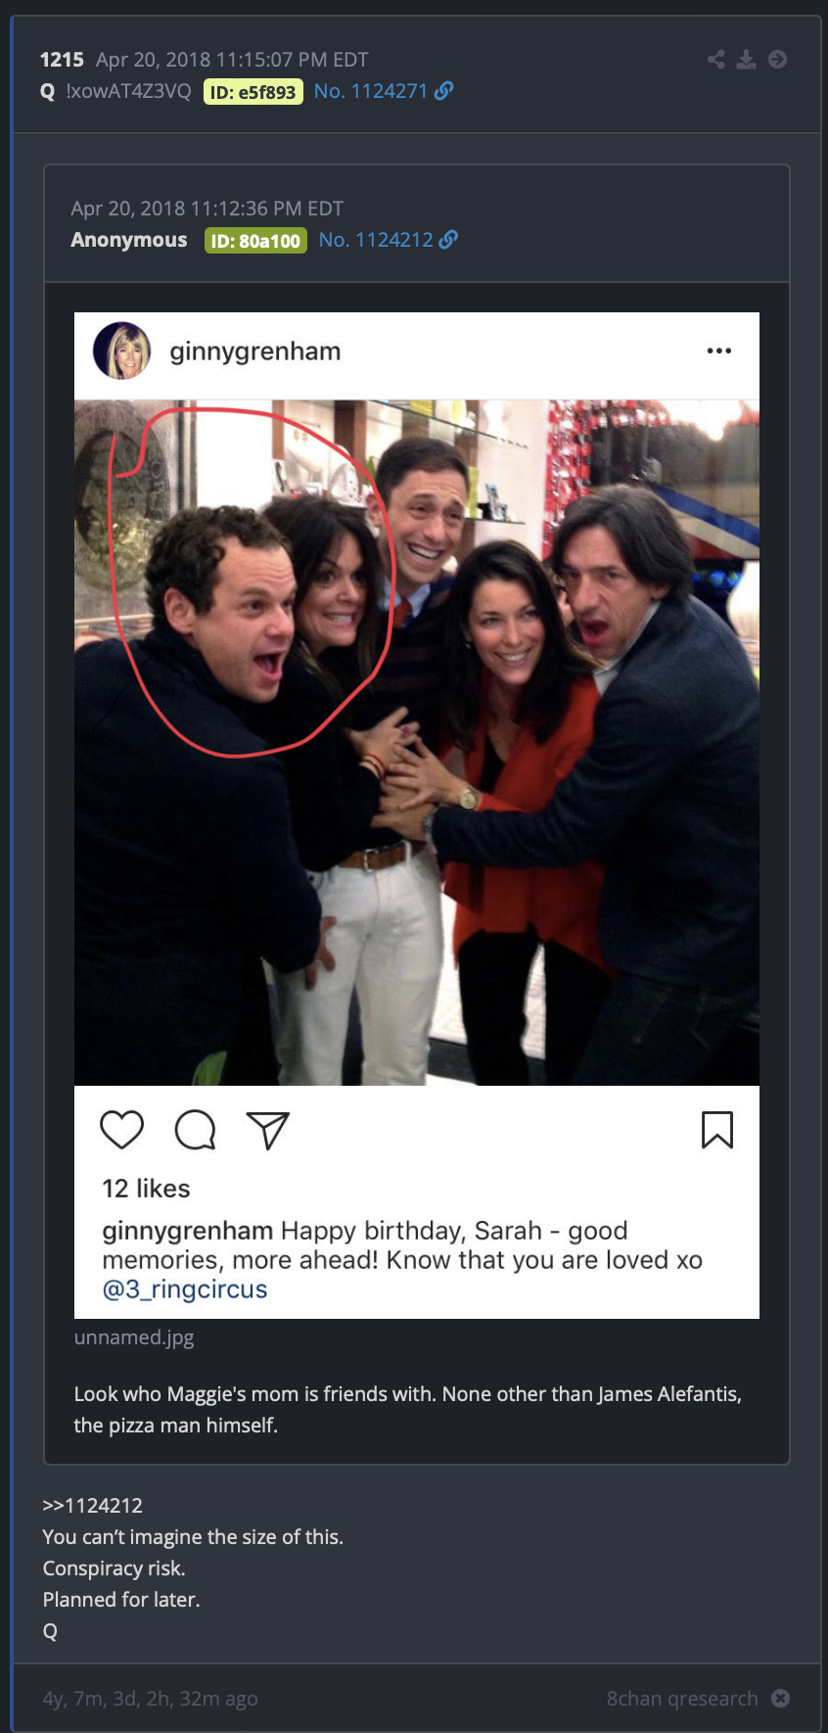Viewport: 828px width, 1733px height.
Task: Open the post link No. 1124271
Action: pyautogui.click(x=371, y=91)
